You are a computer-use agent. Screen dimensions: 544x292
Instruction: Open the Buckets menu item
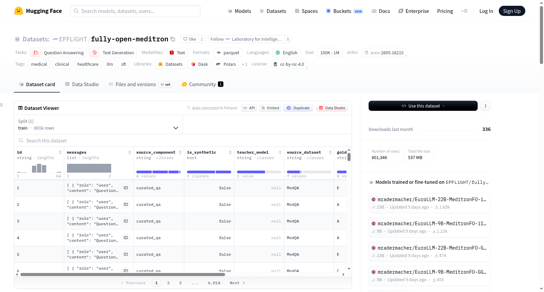coord(344,11)
